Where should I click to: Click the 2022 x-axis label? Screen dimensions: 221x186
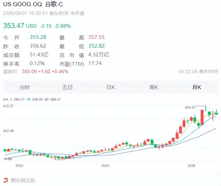coord(19,166)
